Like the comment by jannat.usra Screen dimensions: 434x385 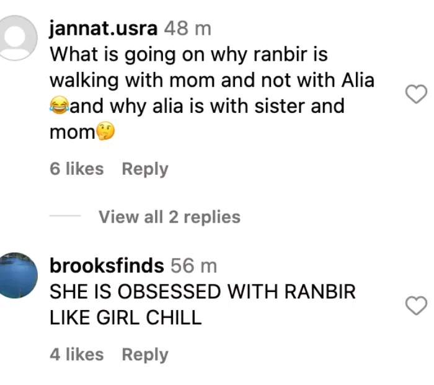coord(415,94)
